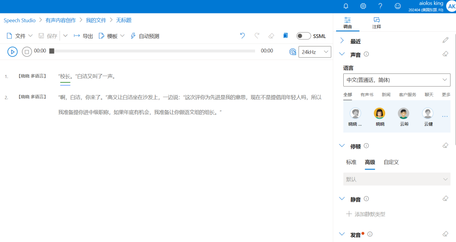
Task: Click the playback progress bar handle
Action: (52, 51)
